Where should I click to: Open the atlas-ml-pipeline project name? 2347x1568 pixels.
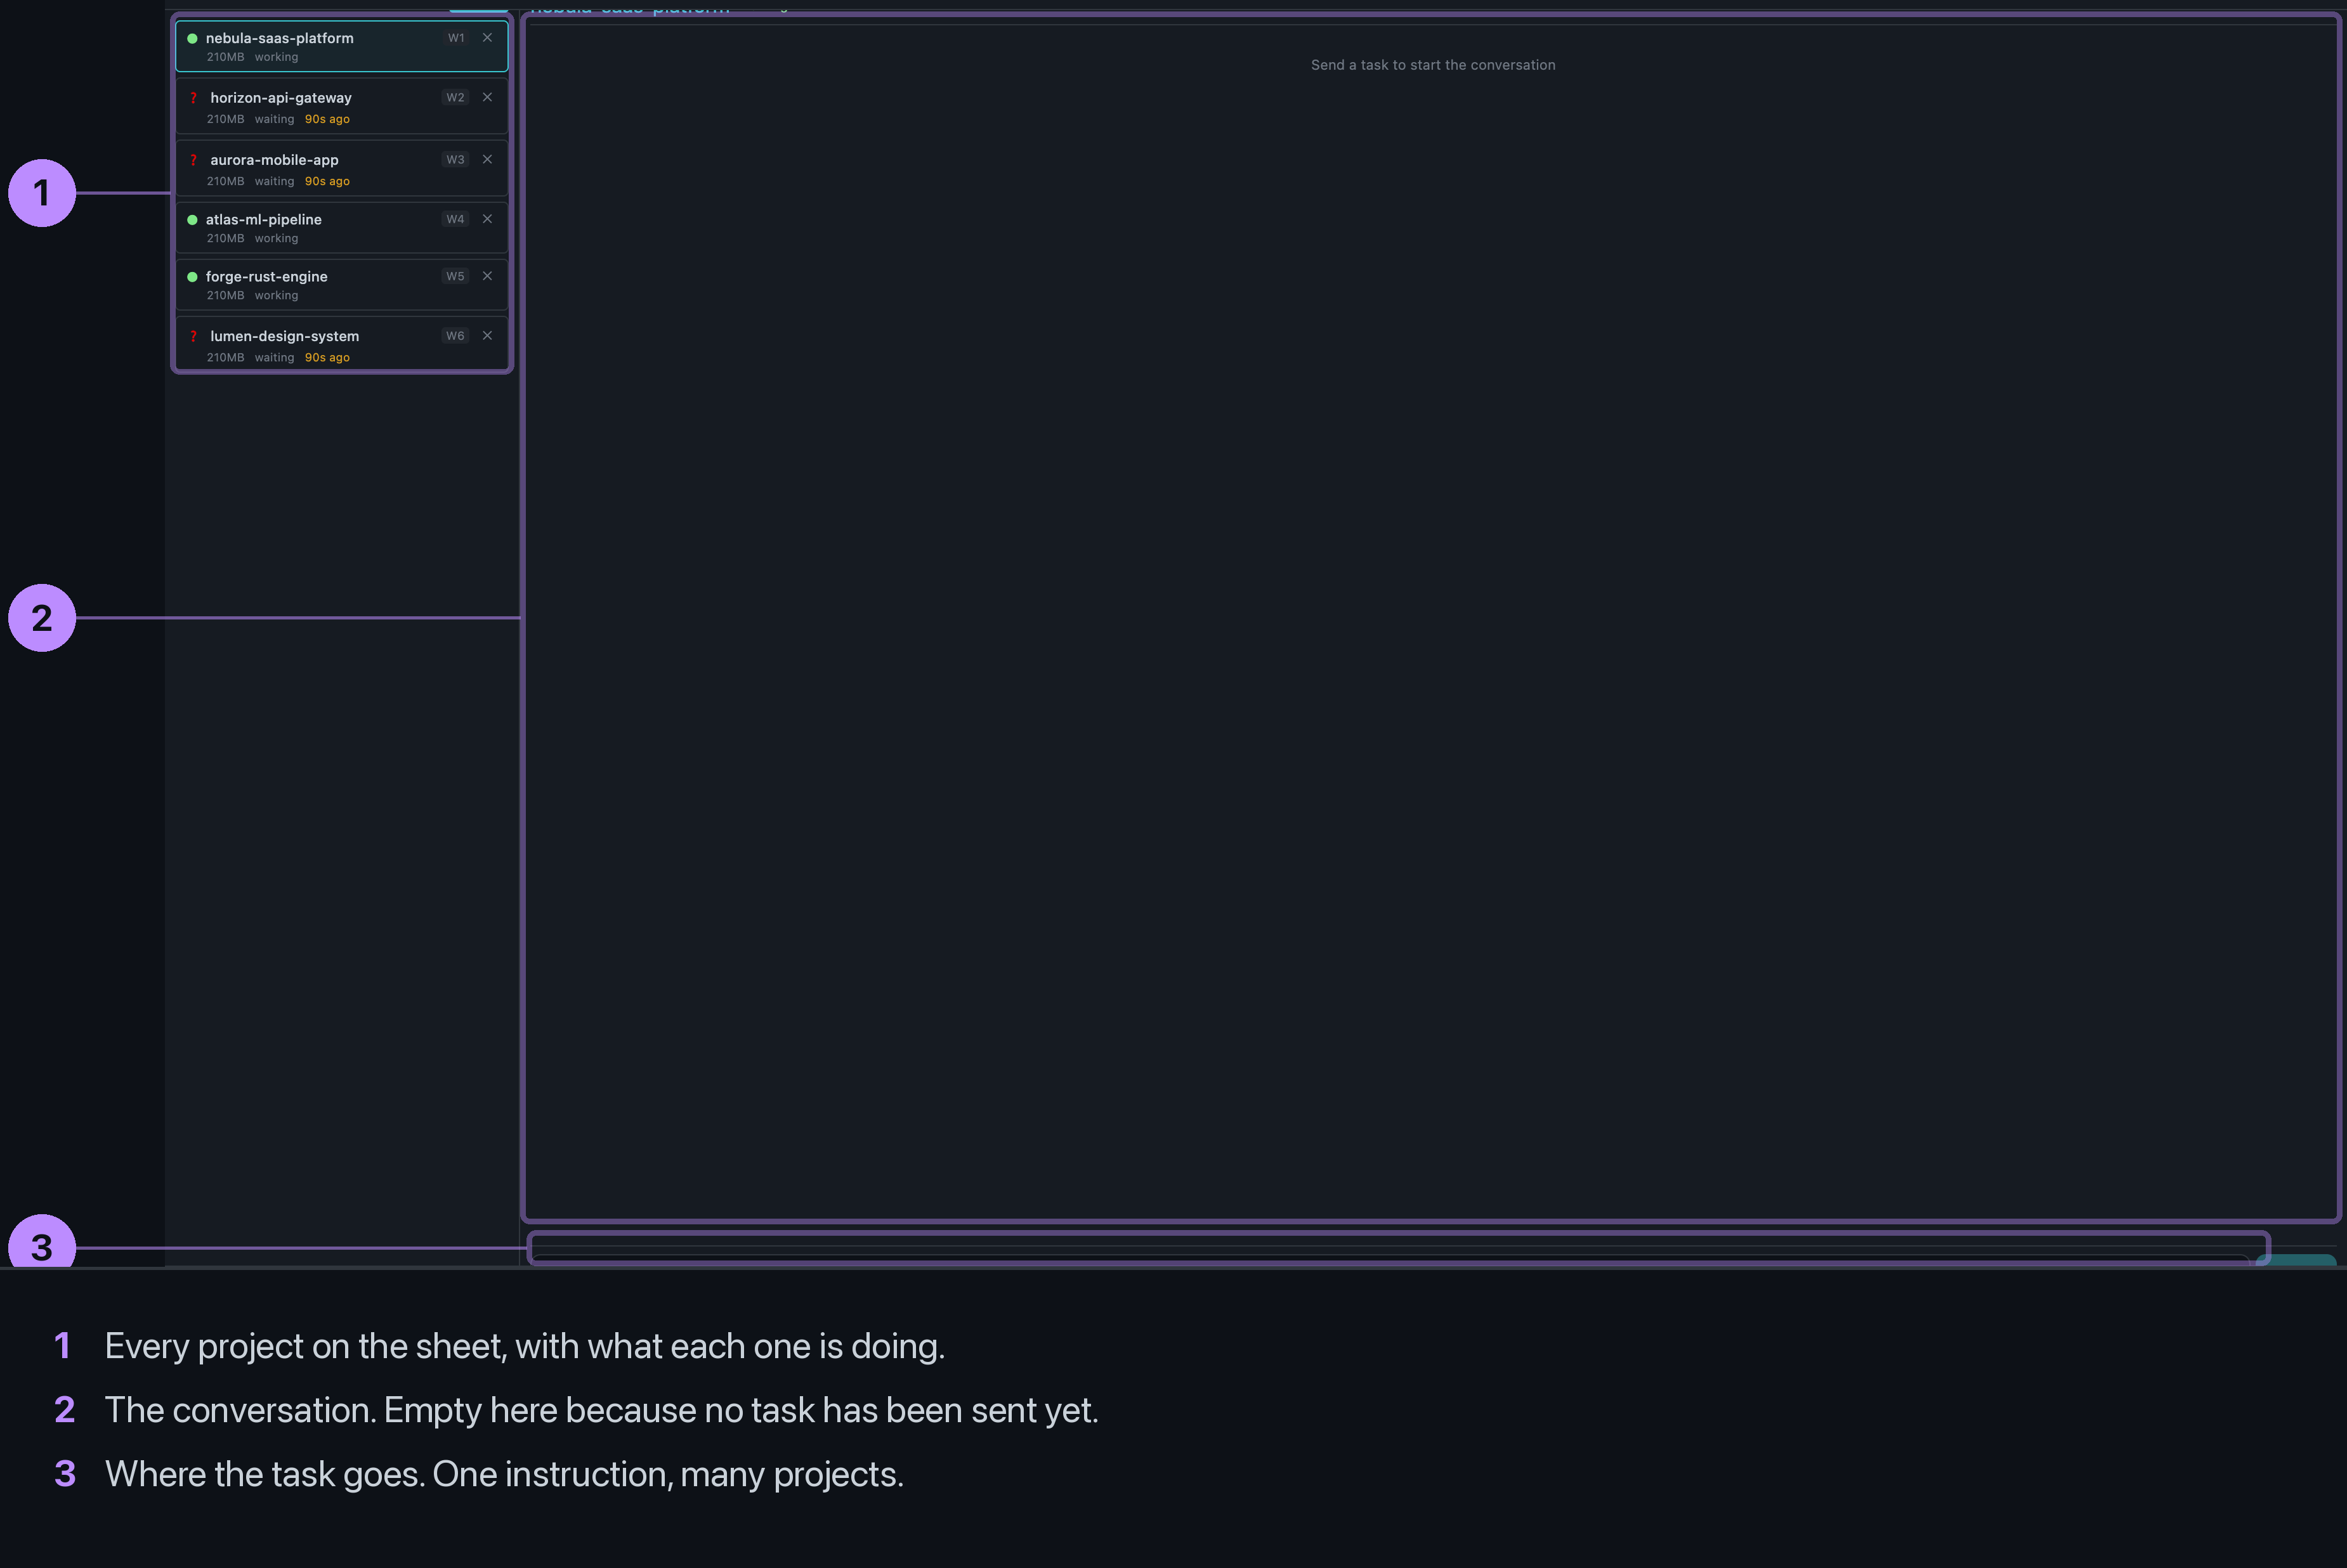264,220
